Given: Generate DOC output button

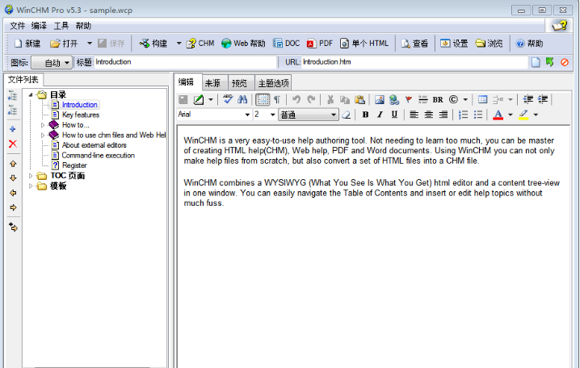Looking at the screenshot, I should (286, 44).
